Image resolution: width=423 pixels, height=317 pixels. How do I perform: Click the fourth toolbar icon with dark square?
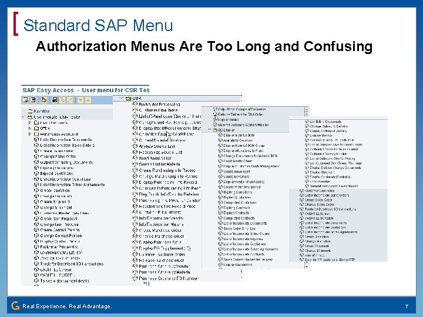pos(55,100)
